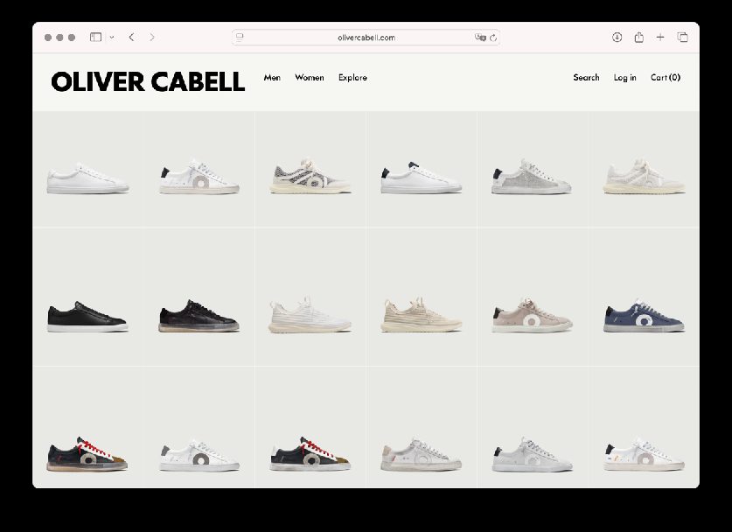Click the olivercabell.com address bar

[366, 38]
